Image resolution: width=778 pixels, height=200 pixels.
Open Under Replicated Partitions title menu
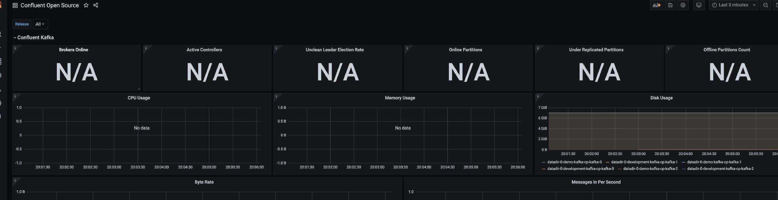pos(596,50)
